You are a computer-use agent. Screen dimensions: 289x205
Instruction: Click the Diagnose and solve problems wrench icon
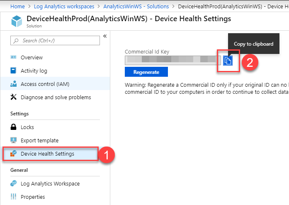point(13,97)
